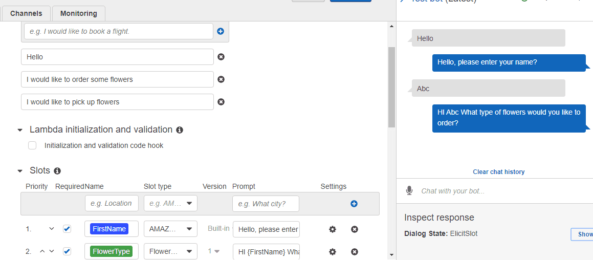Click Clear chat history link
The image size is (593, 260).
498,172
